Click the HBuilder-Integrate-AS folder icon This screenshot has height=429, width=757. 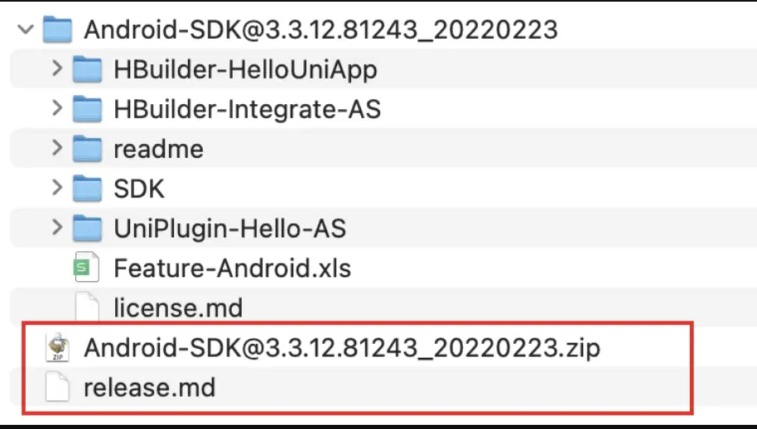point(87,108)
